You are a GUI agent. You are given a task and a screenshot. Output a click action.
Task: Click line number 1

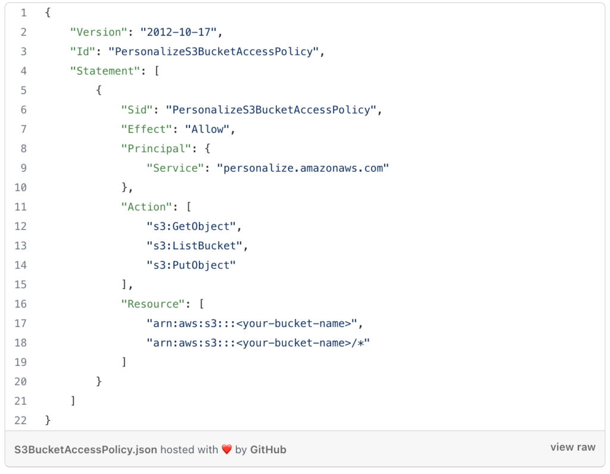[23, 12]
